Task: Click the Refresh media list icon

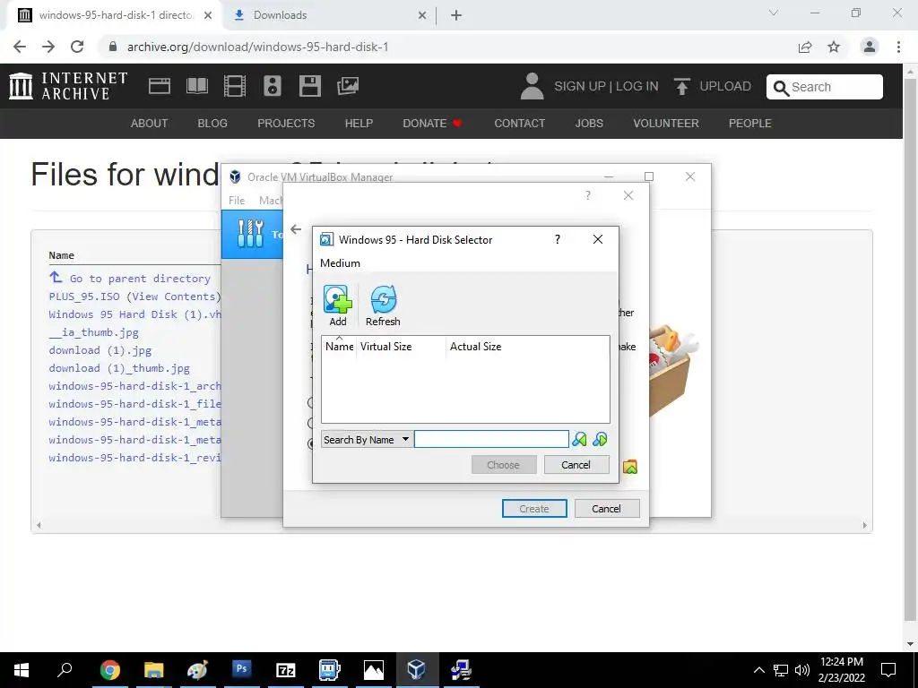Action: (x=383, y=305)
